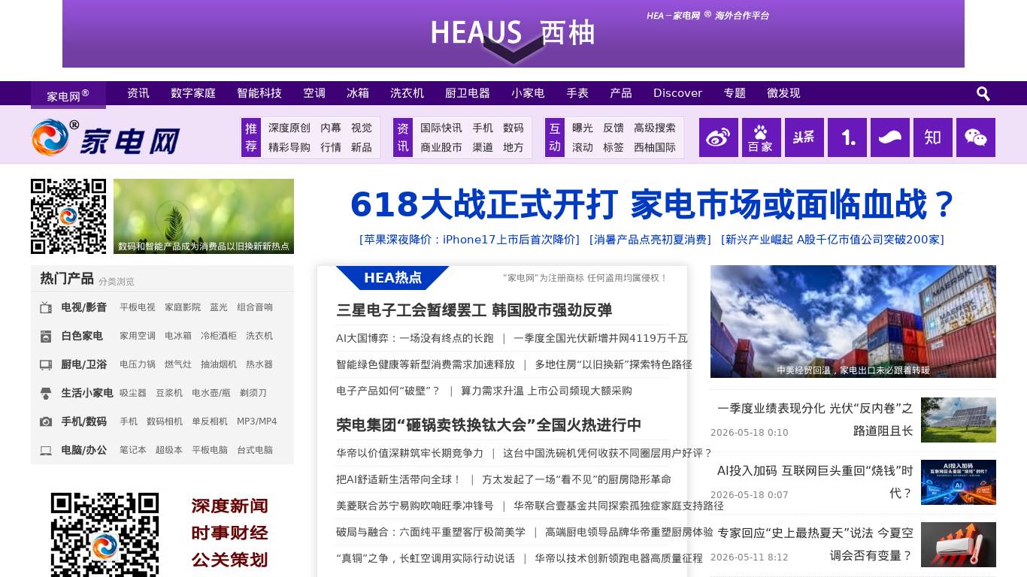Click the 高级搜索 link
The width and height of the screenshot is (1027, 577).
tap(655, 128)
